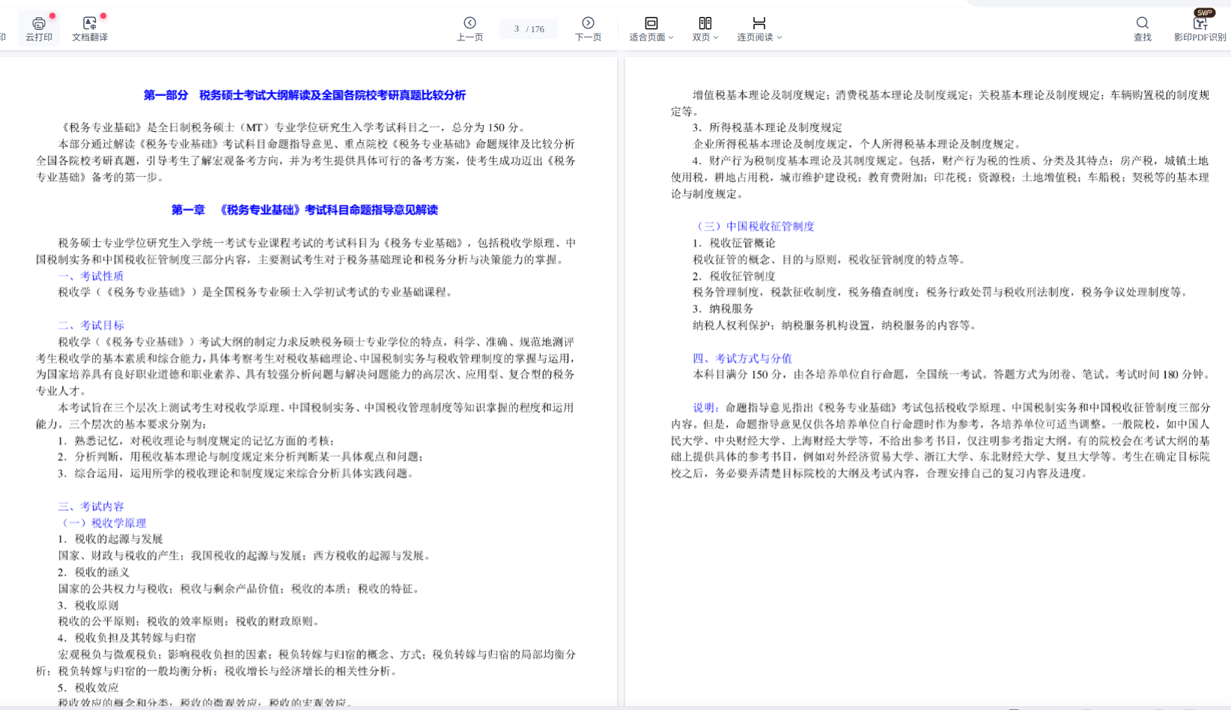Viewport: 1231px width, 710px height.
Task: Click the blue 说明 label
Action: pos(704,407)
